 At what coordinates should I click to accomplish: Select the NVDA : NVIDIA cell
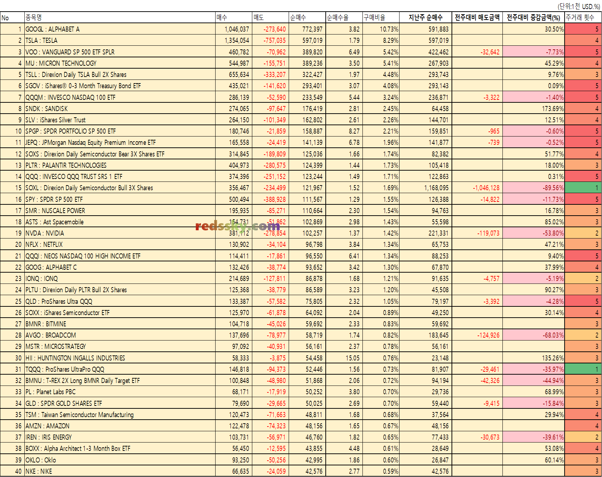point(120,233)
